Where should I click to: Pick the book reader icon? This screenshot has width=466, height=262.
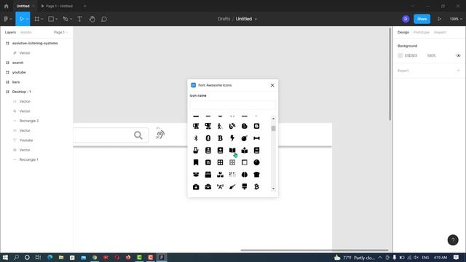point(245,151)
